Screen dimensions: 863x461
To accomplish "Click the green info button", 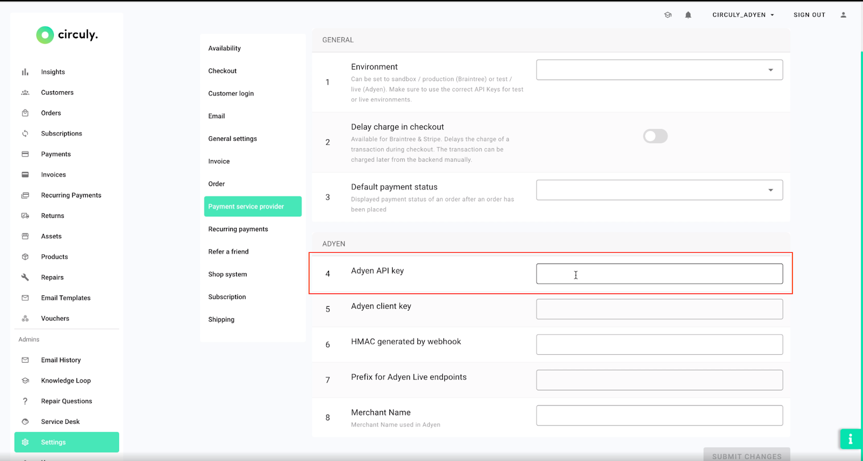I will point(851,439).
